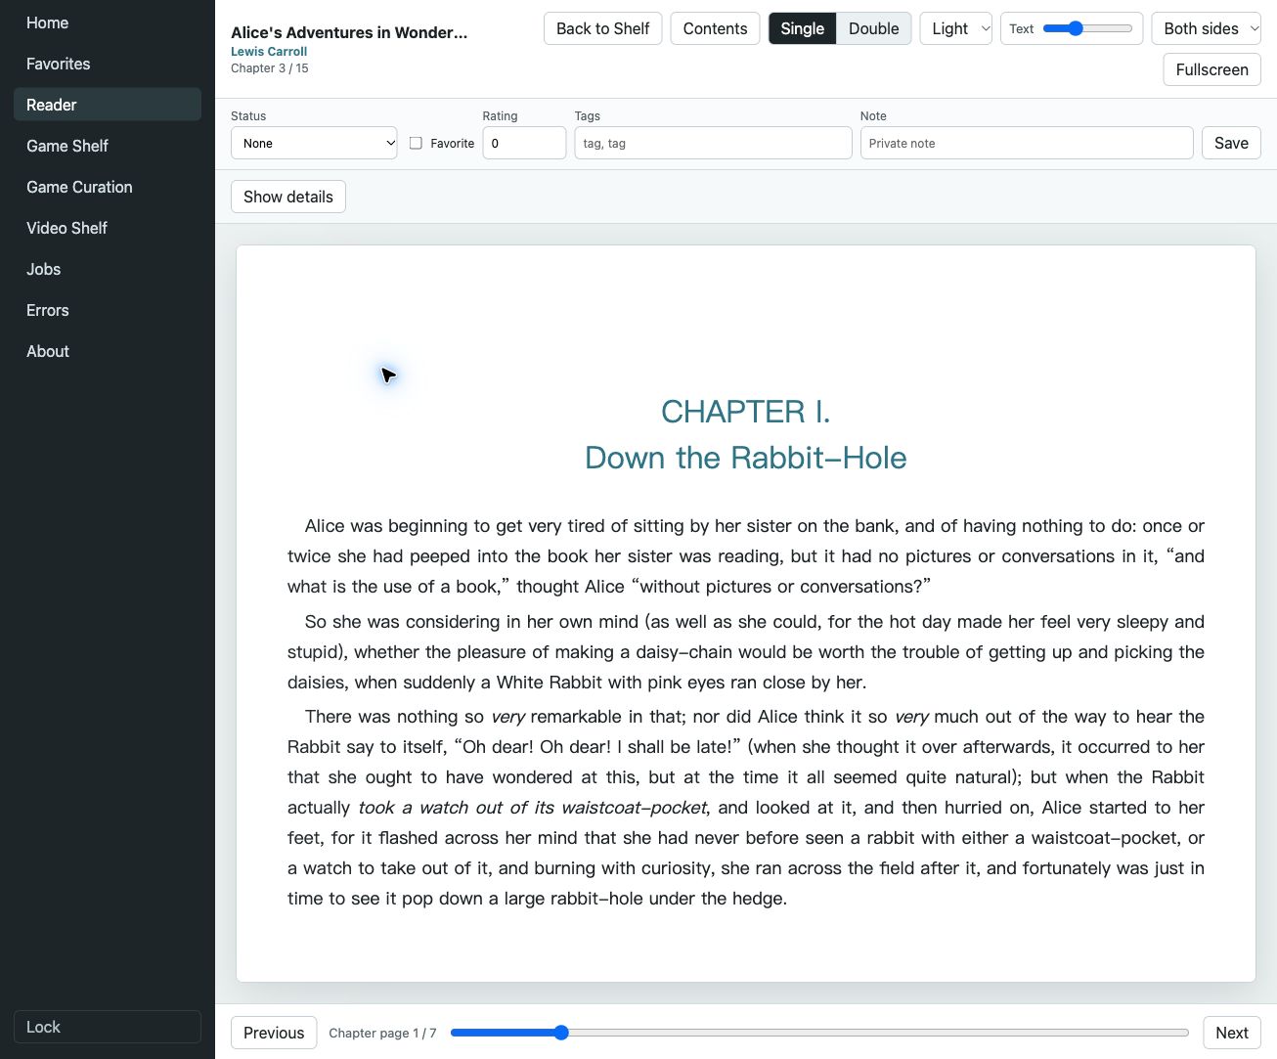Switch to Double page view
The width and height of the screenshot is (1277, 1059).
pos(874,28)
